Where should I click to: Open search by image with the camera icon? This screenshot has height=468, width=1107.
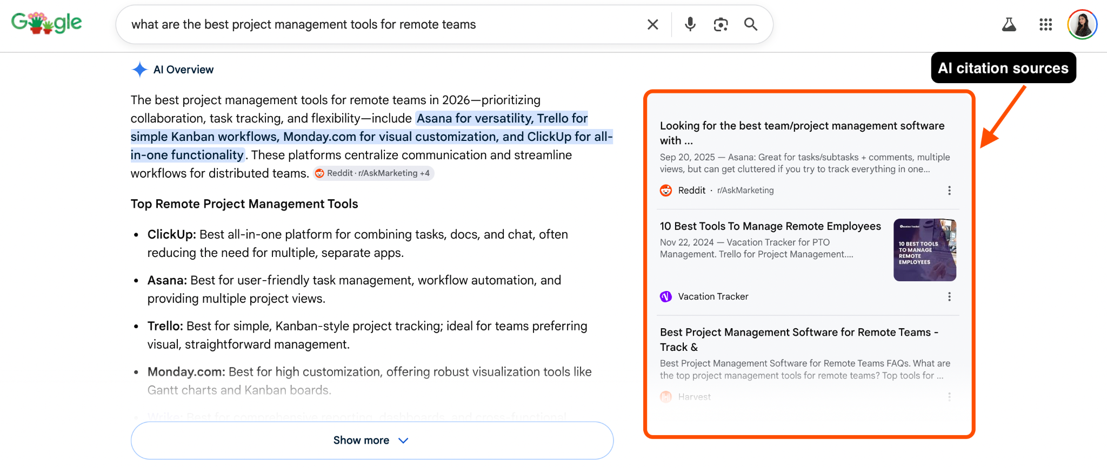pyautogui.click(x=721, y=24)
